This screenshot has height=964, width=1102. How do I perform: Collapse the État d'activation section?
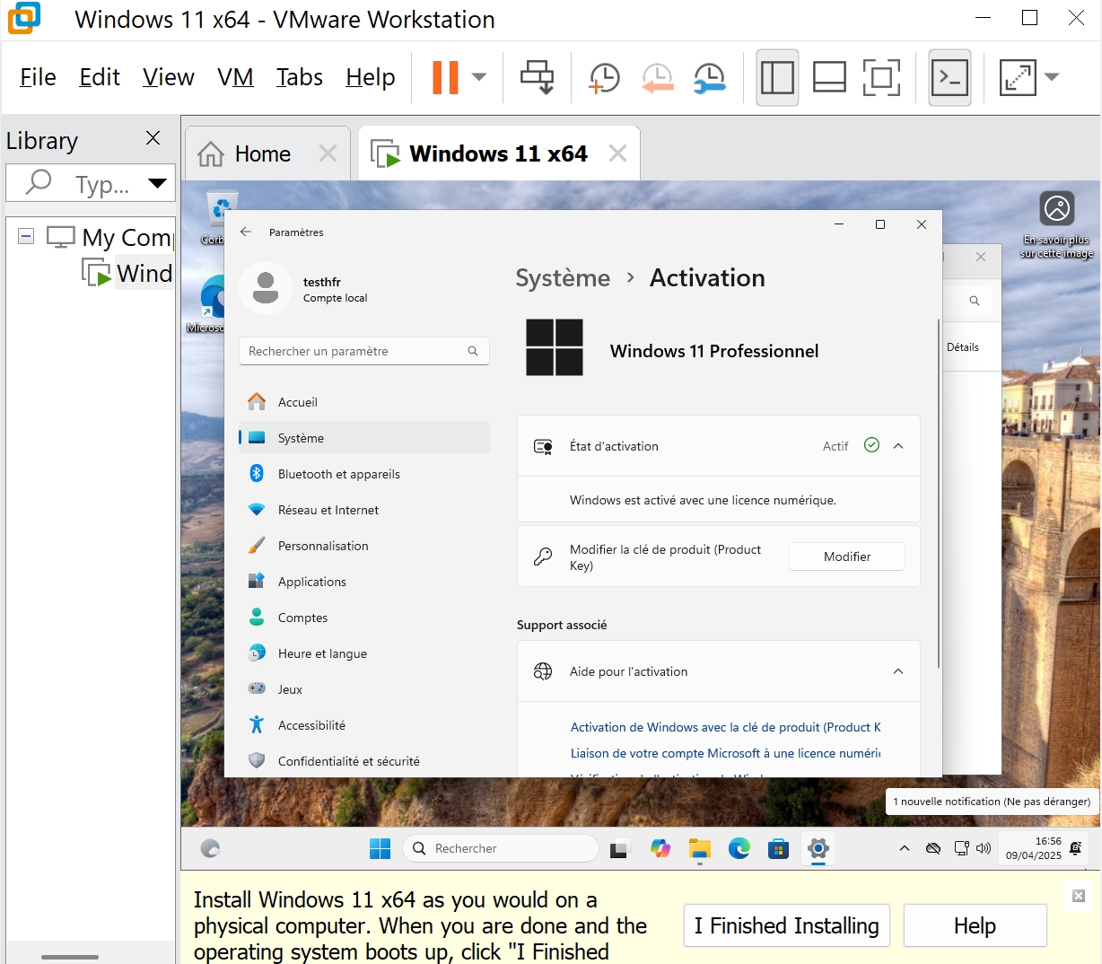[898, 446]
